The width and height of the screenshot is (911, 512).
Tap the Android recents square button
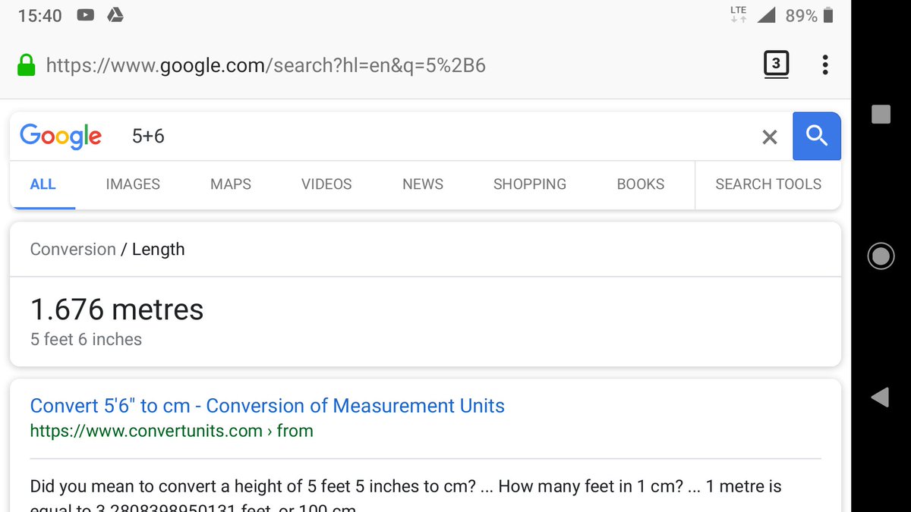881,115
